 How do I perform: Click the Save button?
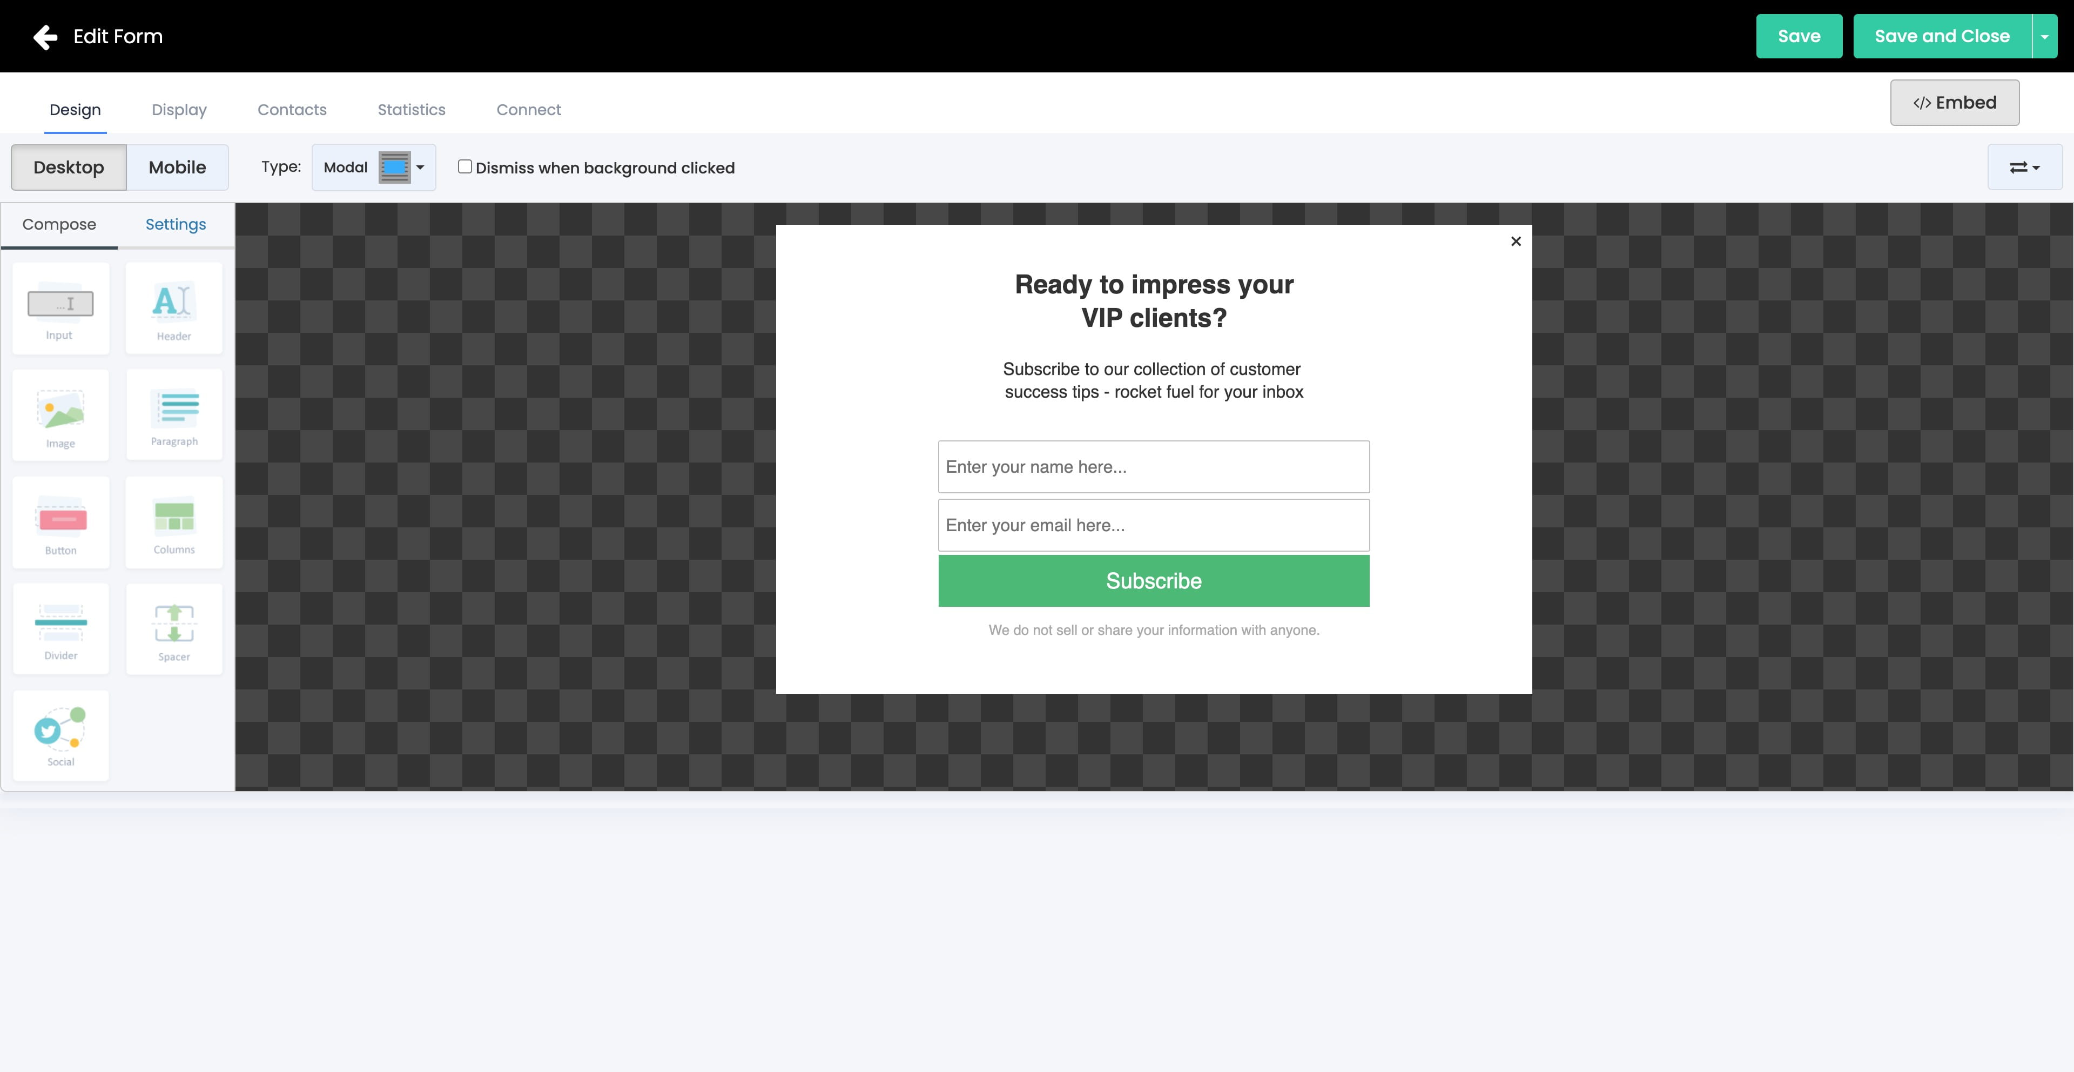point(1799,36)
